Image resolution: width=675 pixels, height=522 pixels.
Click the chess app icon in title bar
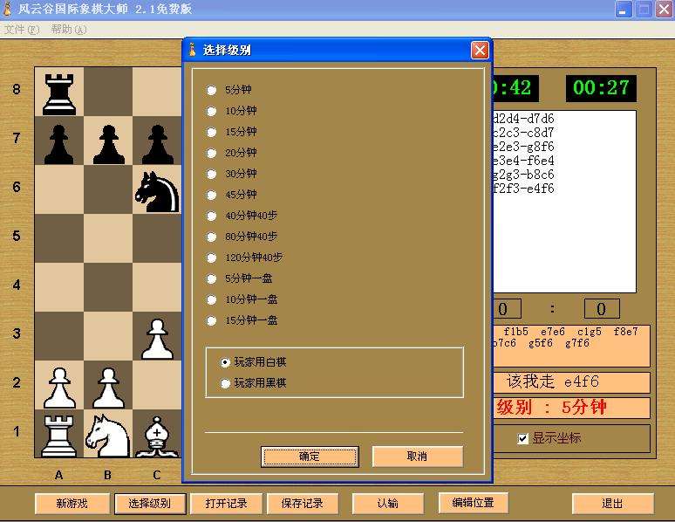click(x=7, y=9)
